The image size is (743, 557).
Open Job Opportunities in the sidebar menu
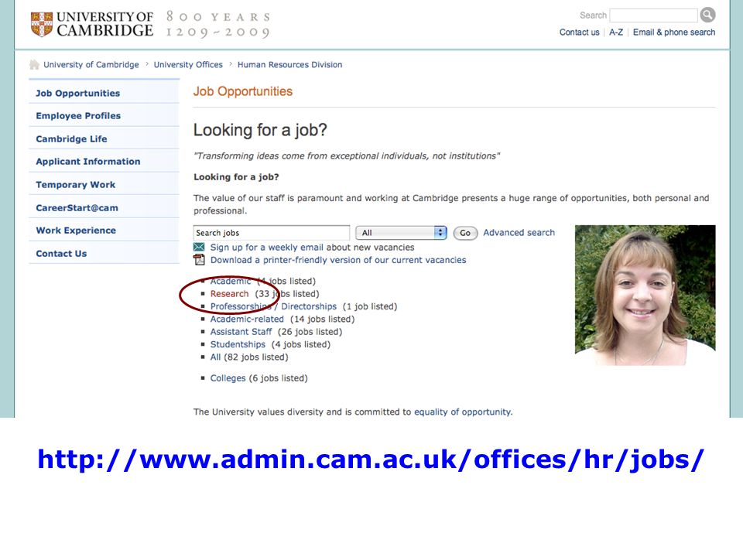pyautogui.click(x=104, y=94)
